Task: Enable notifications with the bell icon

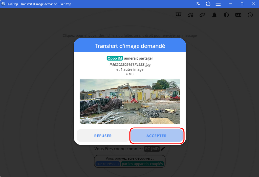Action: (x=214, y=15)
